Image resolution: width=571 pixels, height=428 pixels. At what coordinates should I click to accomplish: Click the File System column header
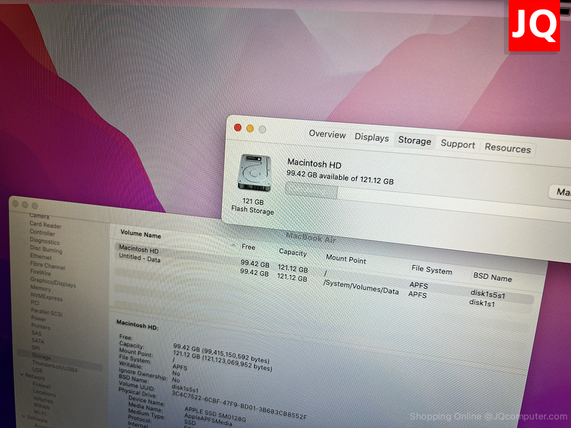[432, 270]
